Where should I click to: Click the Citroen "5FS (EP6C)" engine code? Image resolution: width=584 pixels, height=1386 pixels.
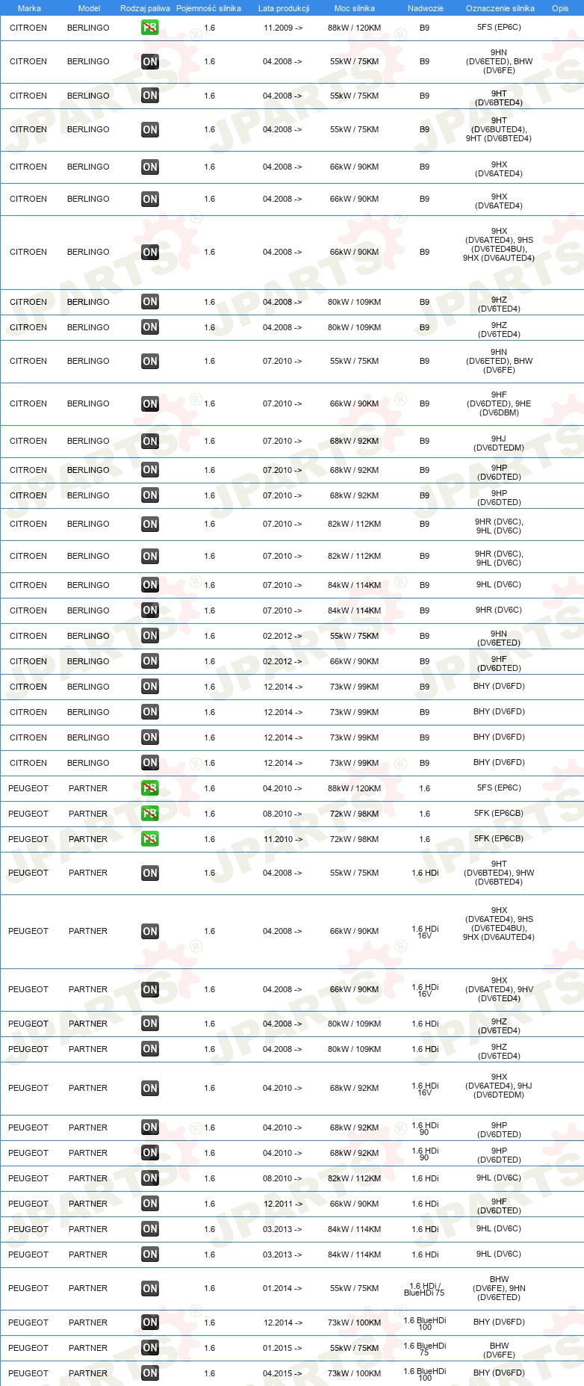[499, 28]
